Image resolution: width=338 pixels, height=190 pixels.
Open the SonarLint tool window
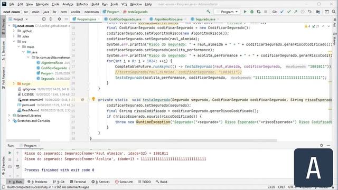point(124,182)
